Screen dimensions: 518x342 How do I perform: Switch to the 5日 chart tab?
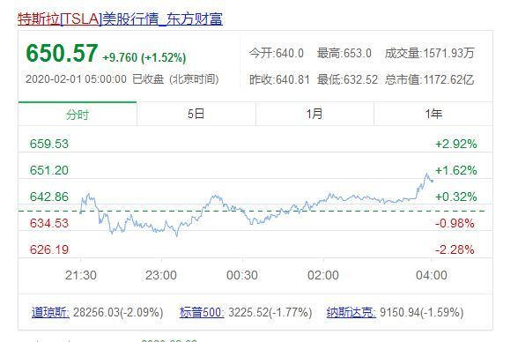[x=196, y=114]
